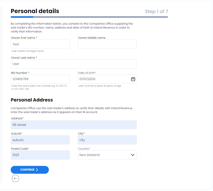This screenshot has height=191, width=213.
Task: Click the Date of birth label text
Action: click(x=87, y=73)
